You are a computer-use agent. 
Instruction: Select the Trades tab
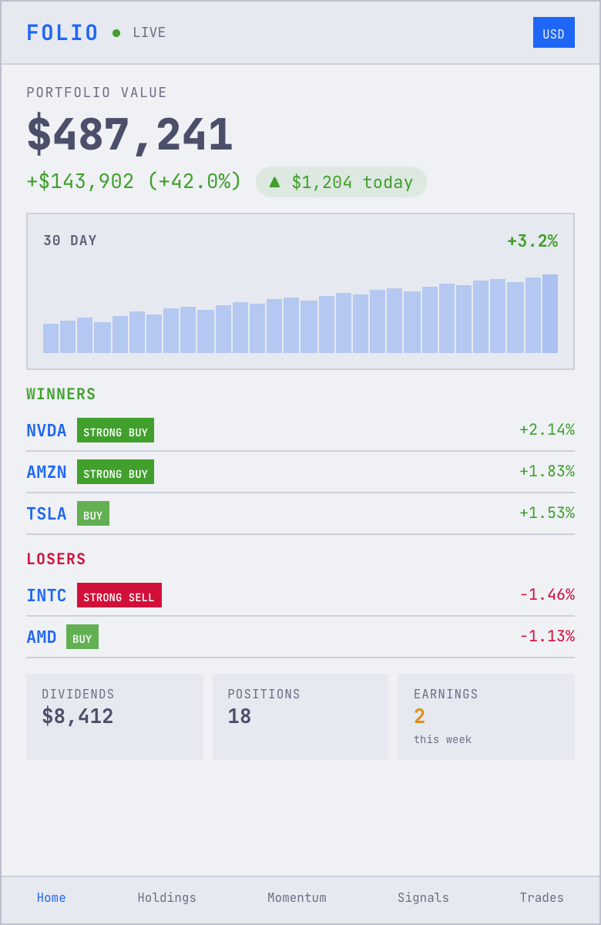[542, 898]
